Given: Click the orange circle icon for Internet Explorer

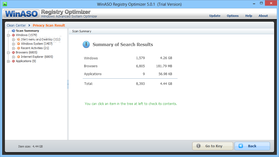Looking at the screenshot, I should 18,57.
